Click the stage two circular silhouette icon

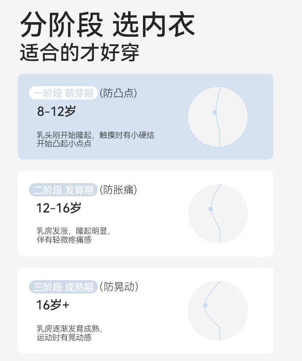[218, 213]
